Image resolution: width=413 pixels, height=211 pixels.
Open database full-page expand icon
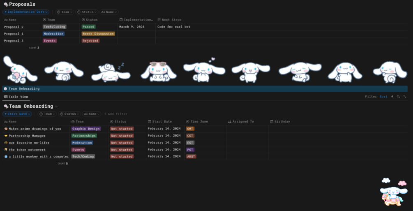click(405, 97)
